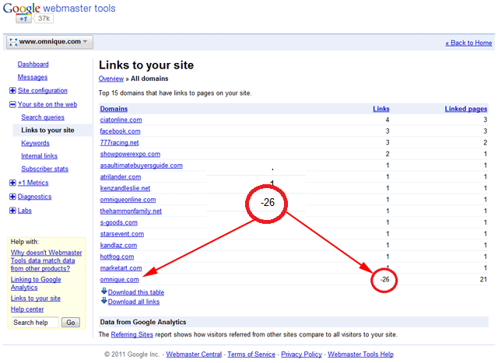This screenshot has width=498, height=363.
Task: Open Terms of Service footer link
Action: 251,354
